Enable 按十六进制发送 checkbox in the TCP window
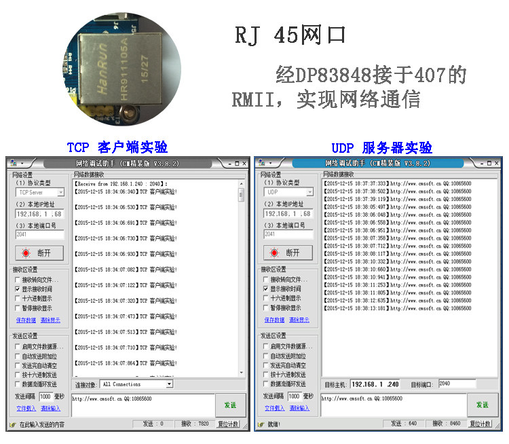The image size is (509, 444). [18, 375]
